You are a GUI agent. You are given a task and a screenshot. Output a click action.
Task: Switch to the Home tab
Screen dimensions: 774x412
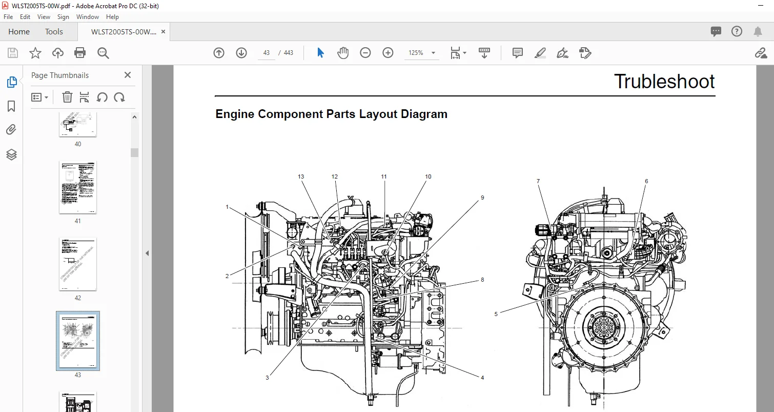[x=19, y=32]
